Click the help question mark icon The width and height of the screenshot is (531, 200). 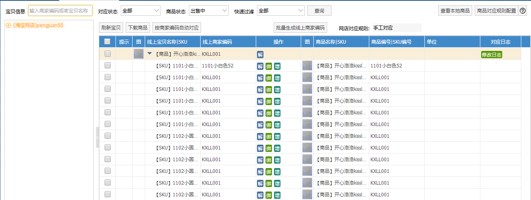(522, 11)
